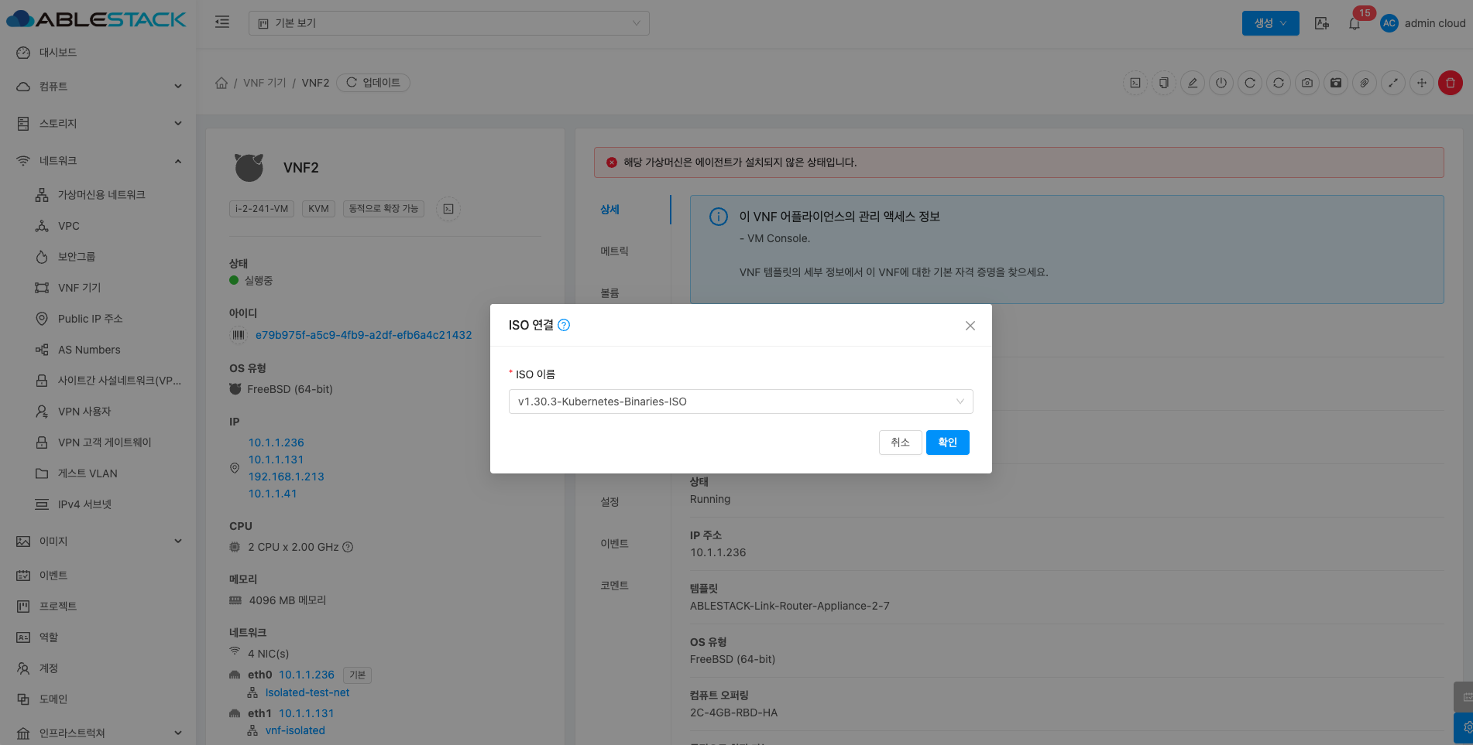
Task: Click the help icon beside ISO 연결
Action: 564,325
